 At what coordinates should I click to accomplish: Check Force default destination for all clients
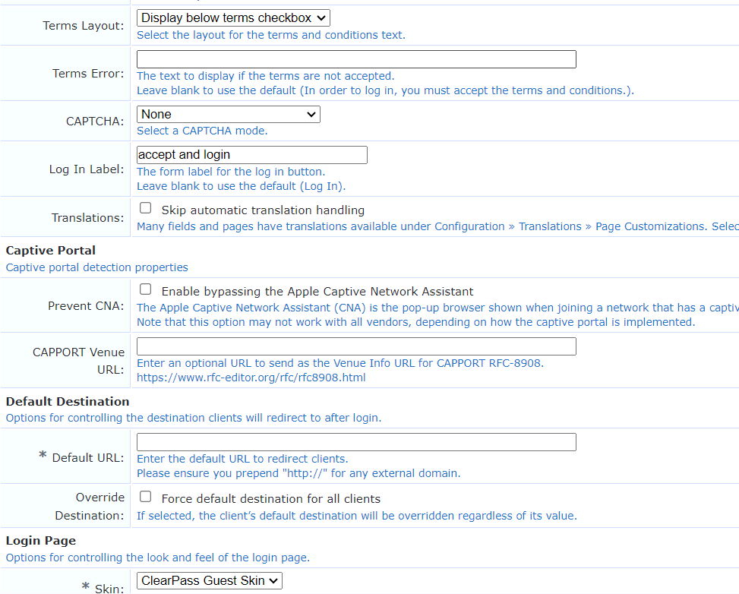click(146, 497)
